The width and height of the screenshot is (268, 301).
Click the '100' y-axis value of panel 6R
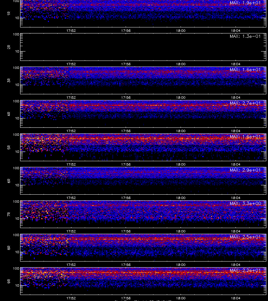[x=16, y=168]
